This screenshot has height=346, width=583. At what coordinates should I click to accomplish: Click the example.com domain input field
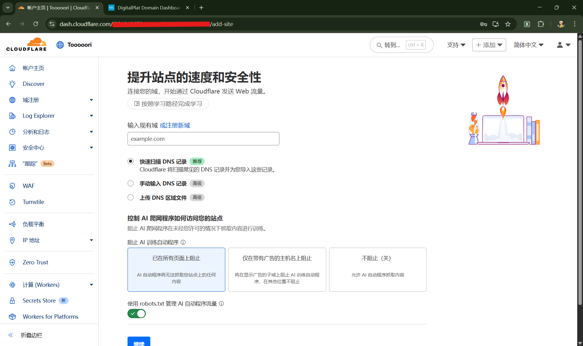(x=203, y=139)
